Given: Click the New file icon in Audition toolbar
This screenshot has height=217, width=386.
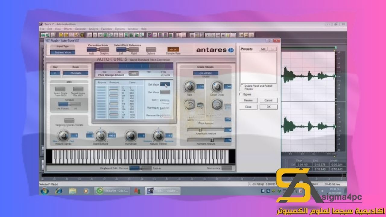Looking at the screenshot, I should click(x=61, y=35).
